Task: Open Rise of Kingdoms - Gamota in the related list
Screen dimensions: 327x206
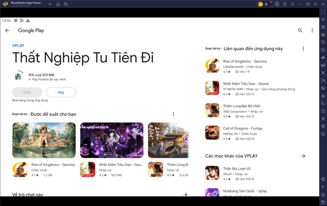Action: [x=255, y=66]
